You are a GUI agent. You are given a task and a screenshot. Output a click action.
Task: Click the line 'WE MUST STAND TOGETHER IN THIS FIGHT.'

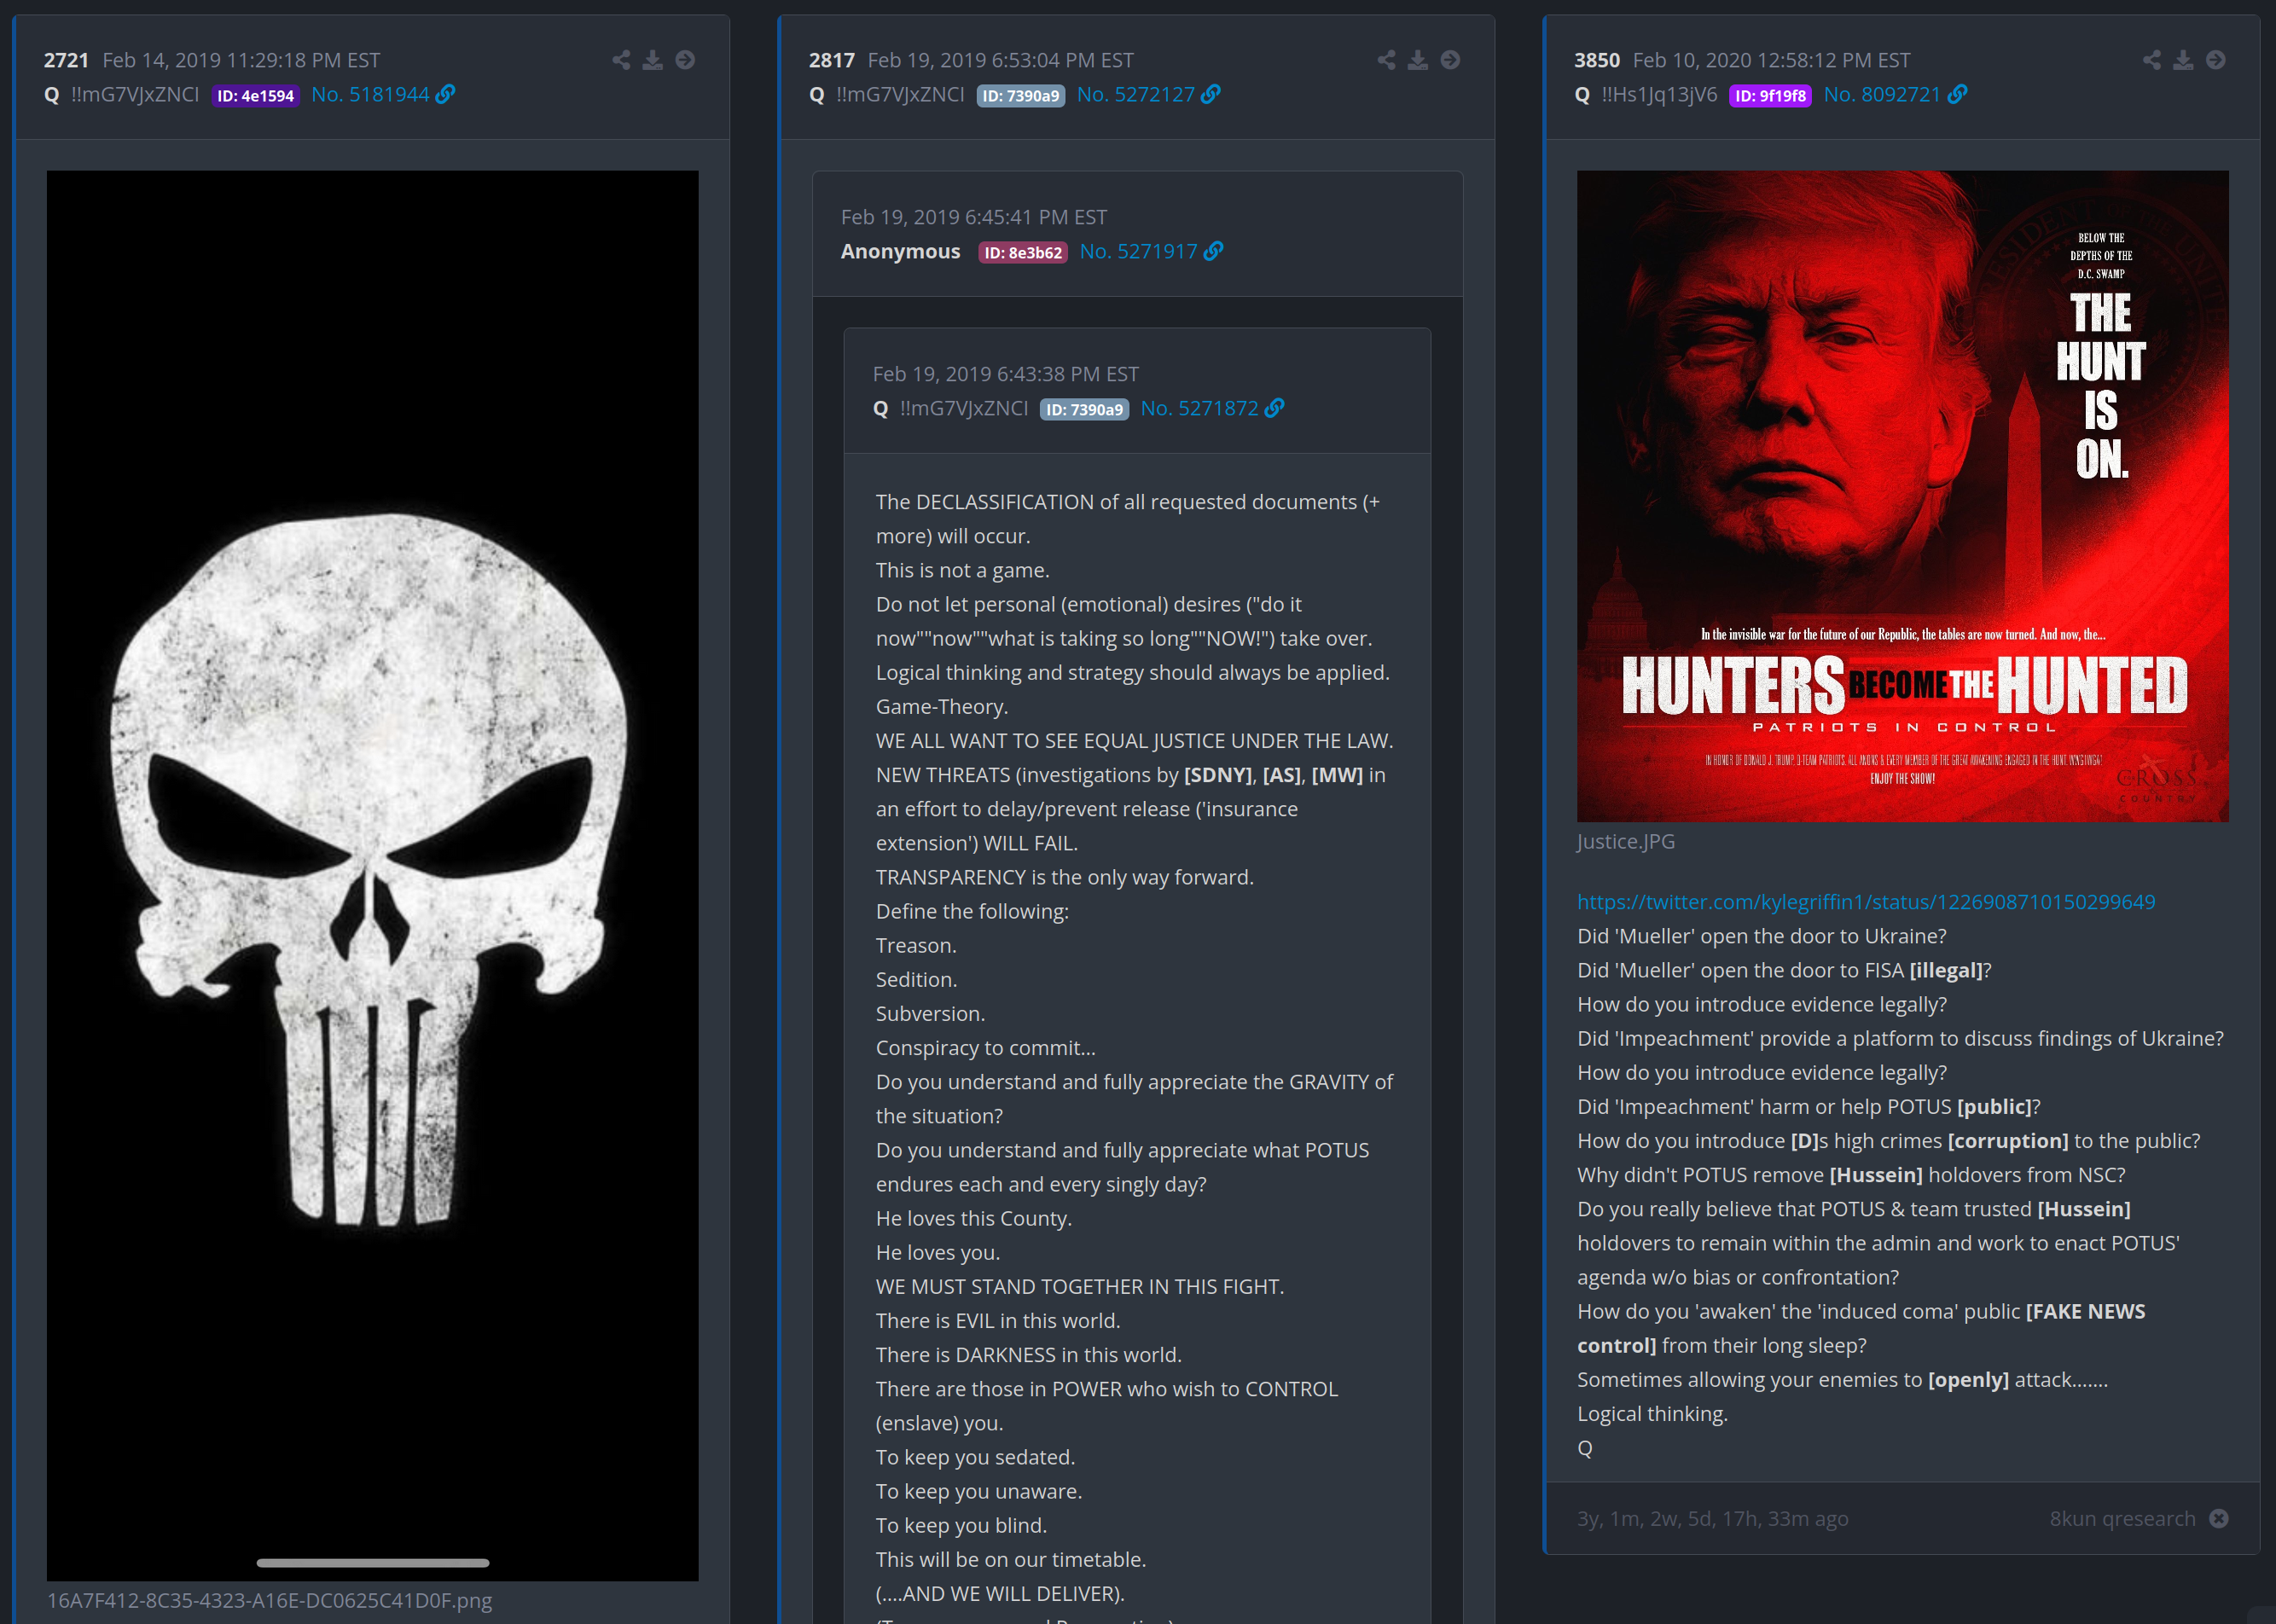(1080, 1286)
